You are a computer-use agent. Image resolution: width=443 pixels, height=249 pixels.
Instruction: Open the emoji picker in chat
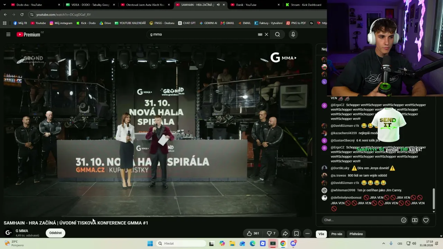404,220
